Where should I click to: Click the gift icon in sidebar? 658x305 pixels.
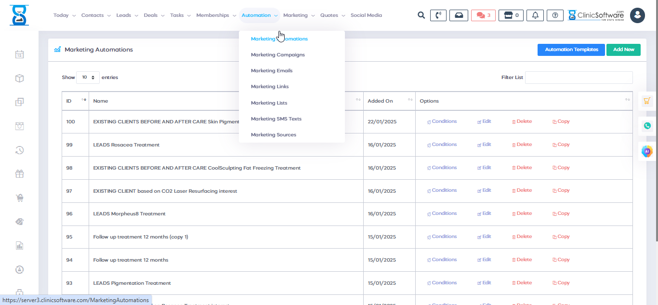tap(19, 174)
